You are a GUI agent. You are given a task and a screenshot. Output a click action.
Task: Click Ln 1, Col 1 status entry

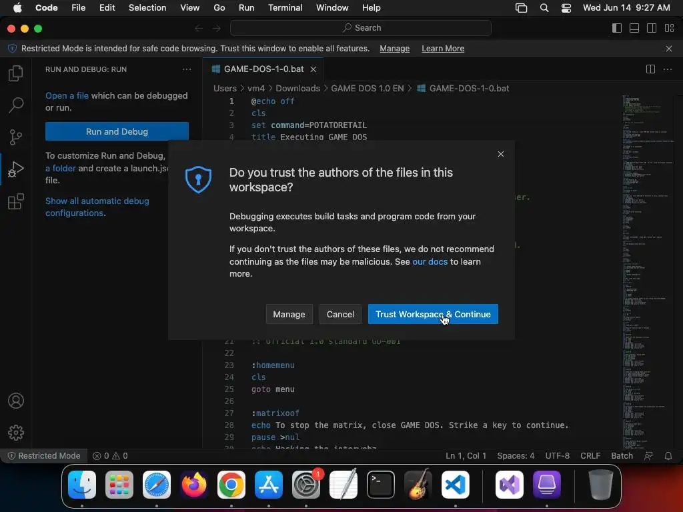[x=466, y=456]
